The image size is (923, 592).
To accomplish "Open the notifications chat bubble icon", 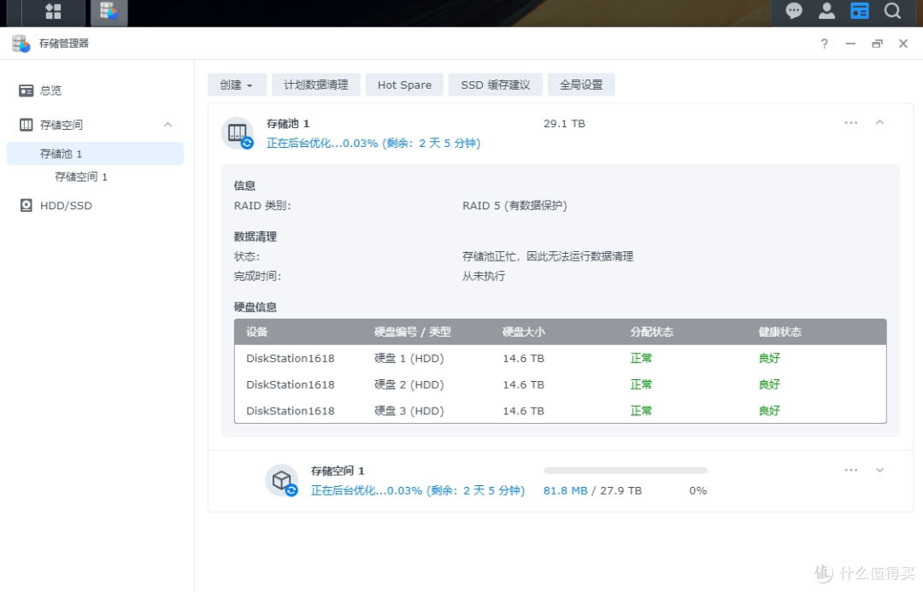I will click(x=794, y=10).
